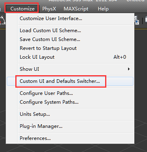The height and width of the screenshot is (152, 147).
Task: Toggle the Angle Snap icon in toolbar
Action: pyautogui.click(x=2, y=21)
